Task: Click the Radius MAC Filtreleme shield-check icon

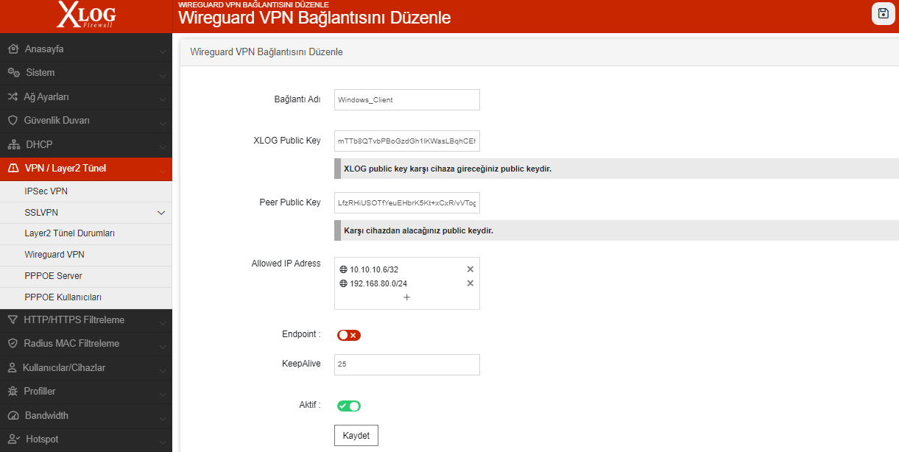Action: 13,343
